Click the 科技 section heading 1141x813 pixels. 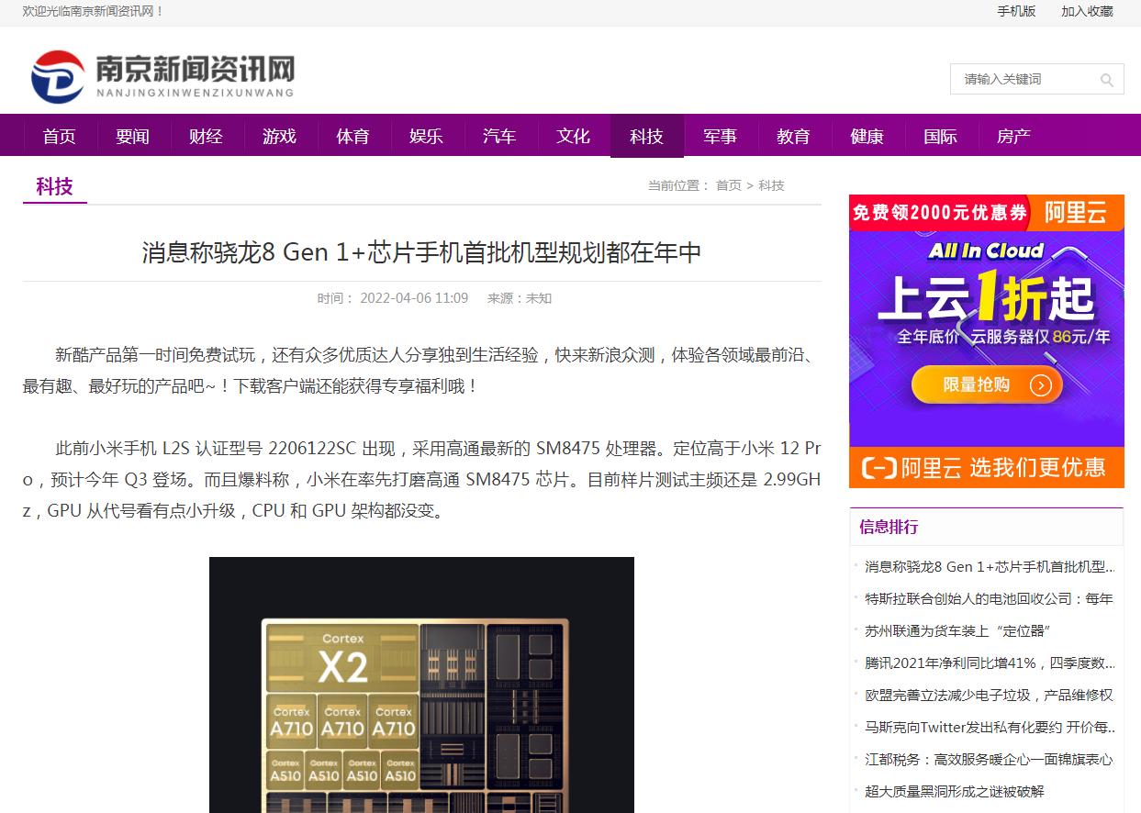[55, 186]
